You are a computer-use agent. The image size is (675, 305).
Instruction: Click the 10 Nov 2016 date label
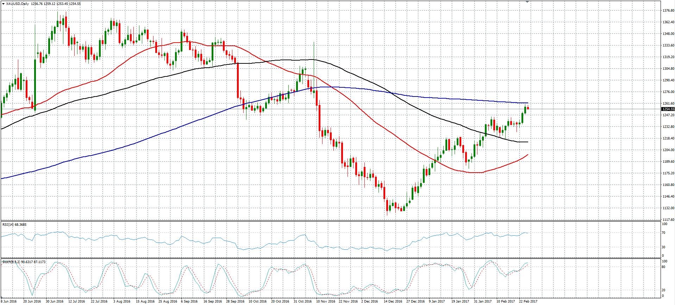[x=325, y=301]
